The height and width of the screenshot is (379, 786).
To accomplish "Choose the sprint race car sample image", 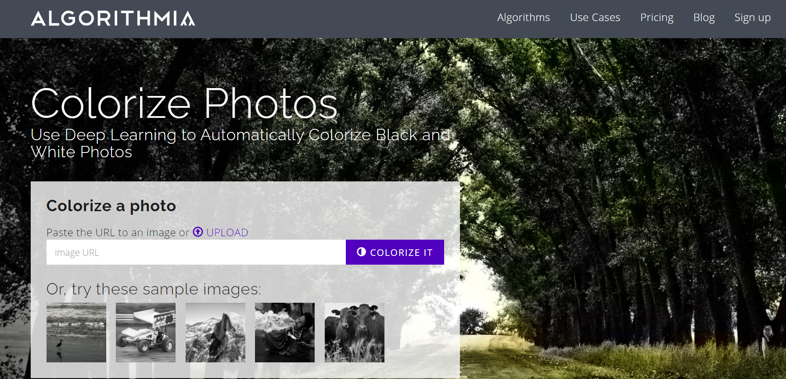I will (146, 333).
